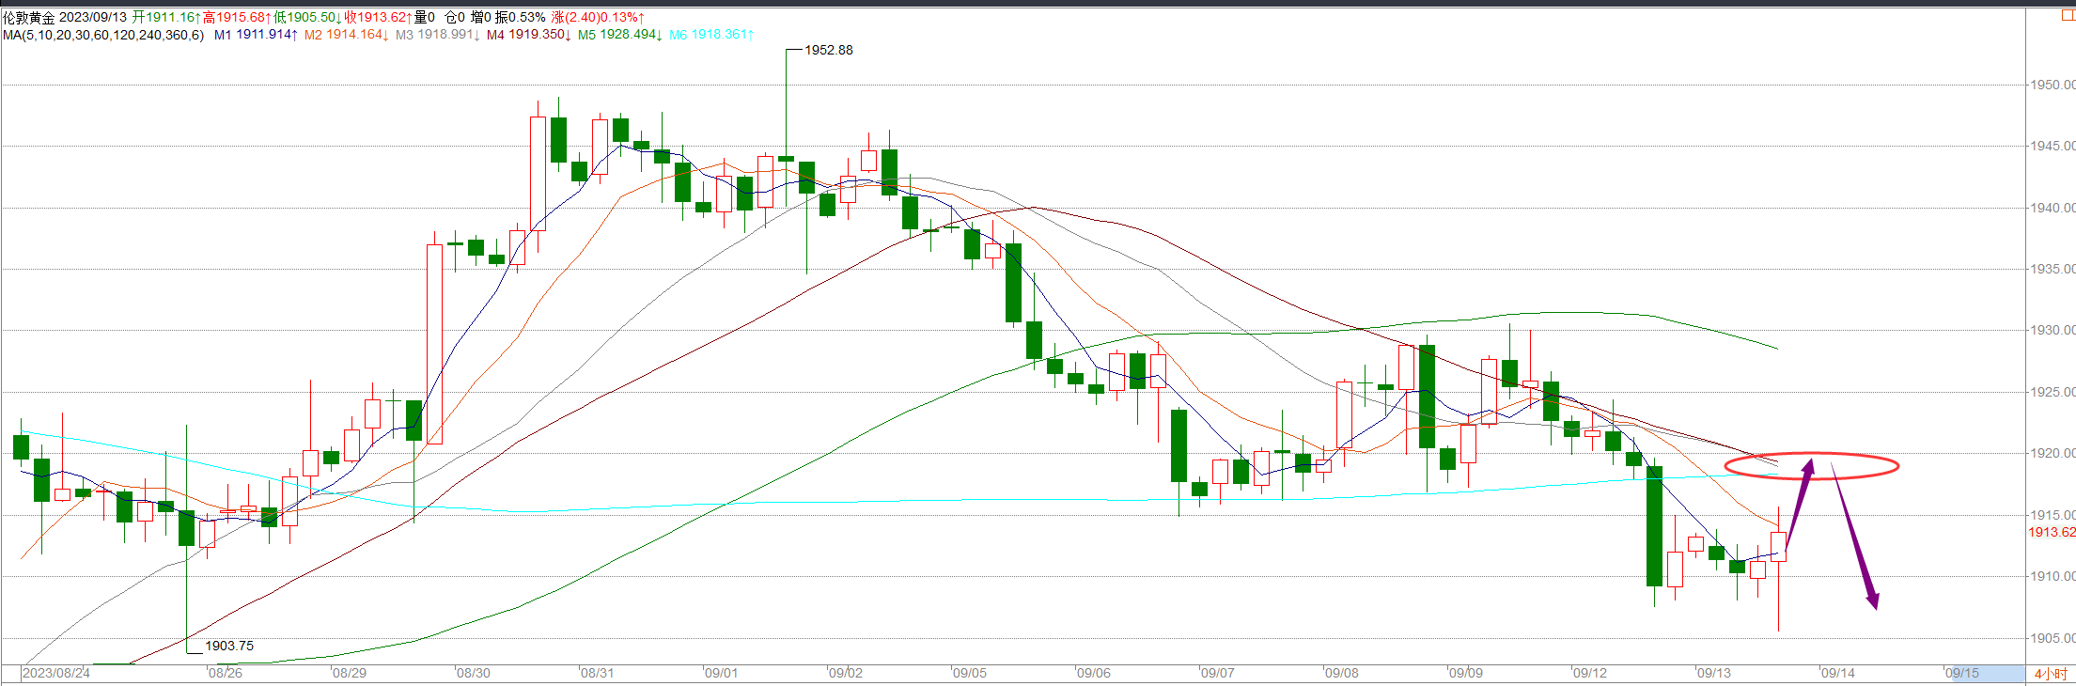Click the 09/12 date on time axis
The image size is (2076, 686).
click(x=1590, y=673)
